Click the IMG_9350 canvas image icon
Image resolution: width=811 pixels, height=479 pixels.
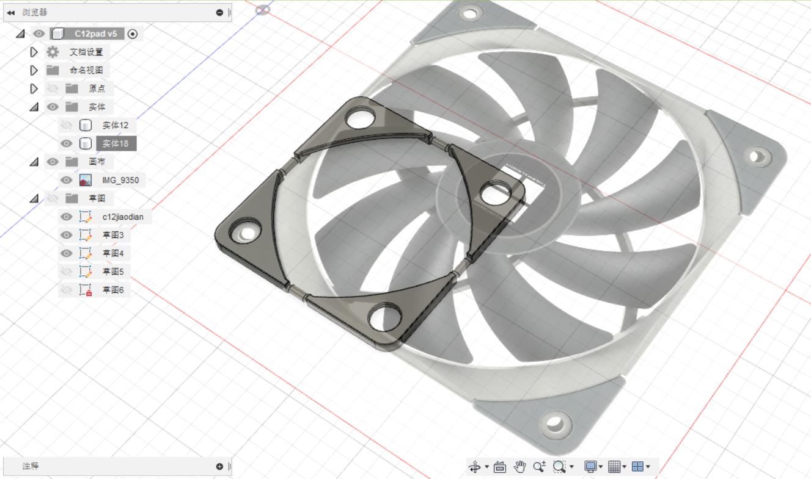click(x=86, y=180)
